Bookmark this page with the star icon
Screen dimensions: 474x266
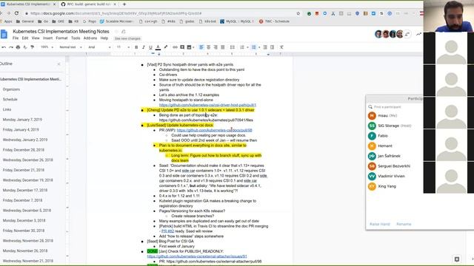pos(298,13)
